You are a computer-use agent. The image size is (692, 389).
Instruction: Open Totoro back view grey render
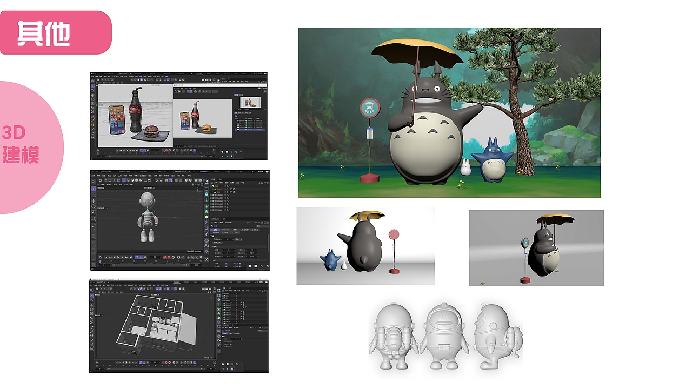(365, 246)
